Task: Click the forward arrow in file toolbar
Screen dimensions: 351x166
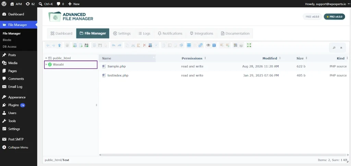Action: 53,45
